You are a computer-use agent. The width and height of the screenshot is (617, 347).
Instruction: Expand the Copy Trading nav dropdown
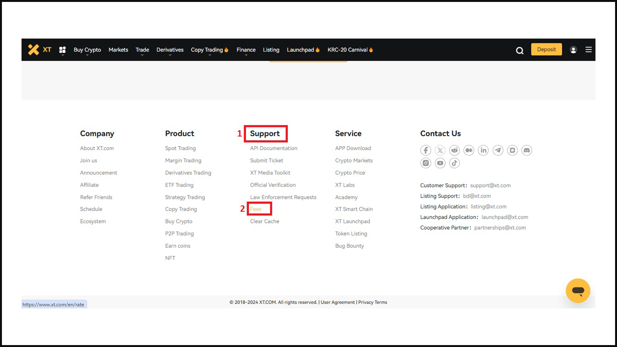pos(210,50)
